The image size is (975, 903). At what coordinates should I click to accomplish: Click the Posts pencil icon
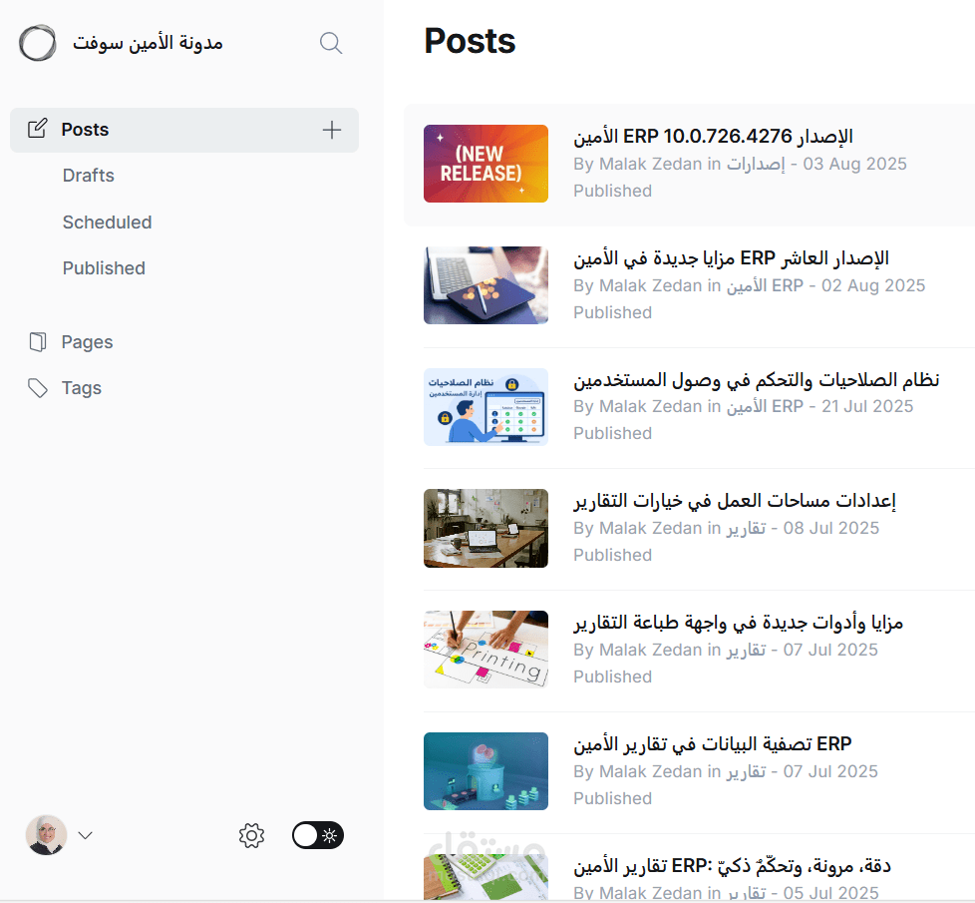pyautogui.click(x=38, y=128)
